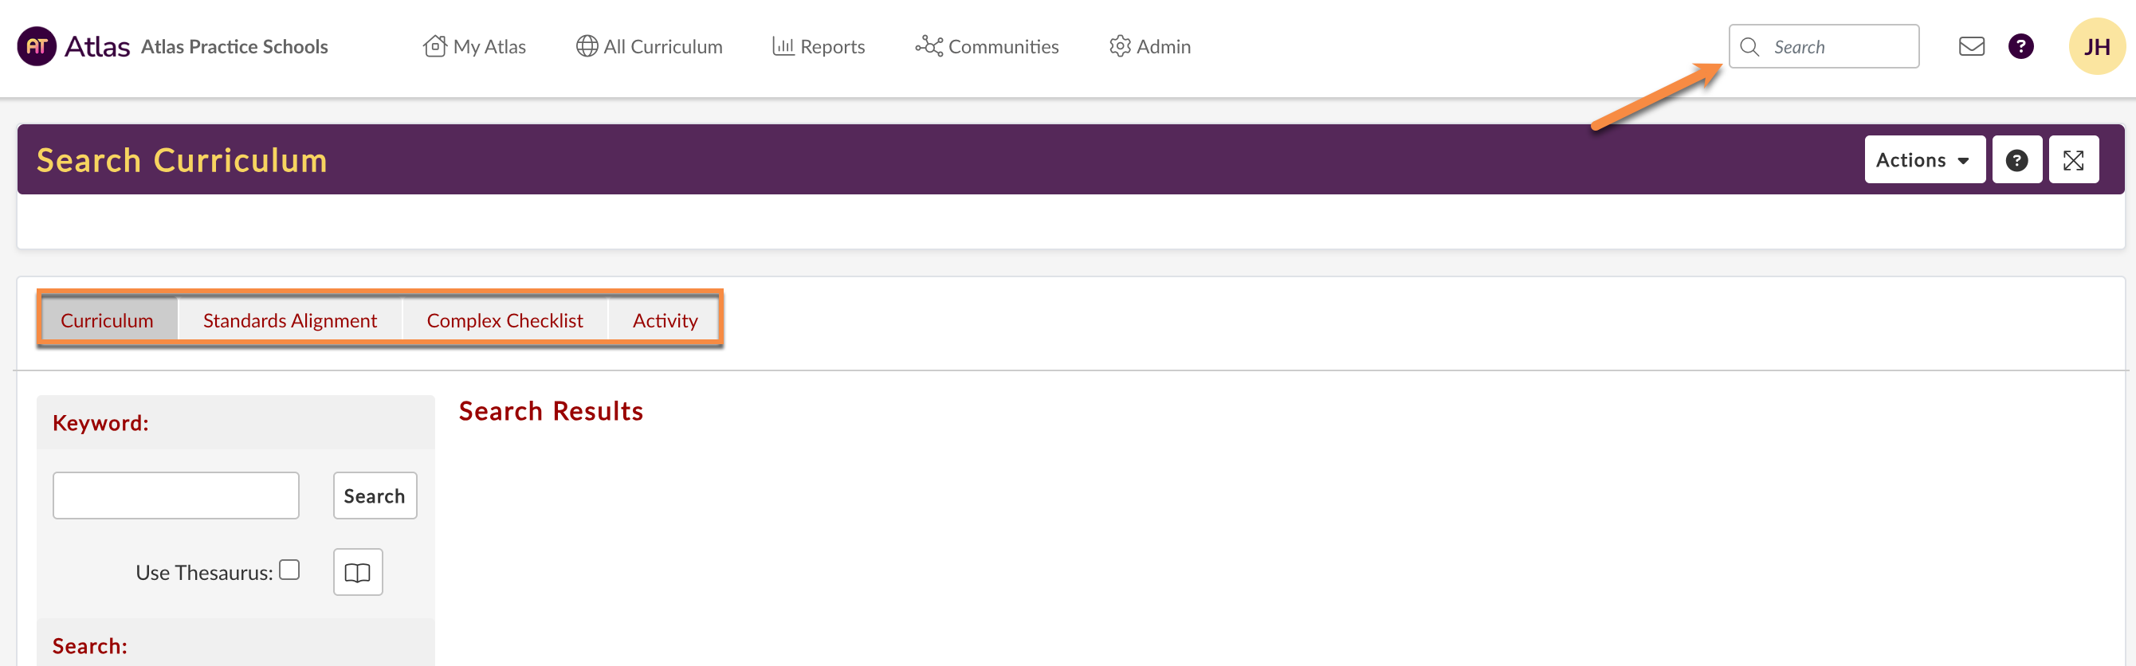The height and width of the screenshot is (666, 2136).
Task: Switch to the Standards Alignment tab
Action: [289, 320]
